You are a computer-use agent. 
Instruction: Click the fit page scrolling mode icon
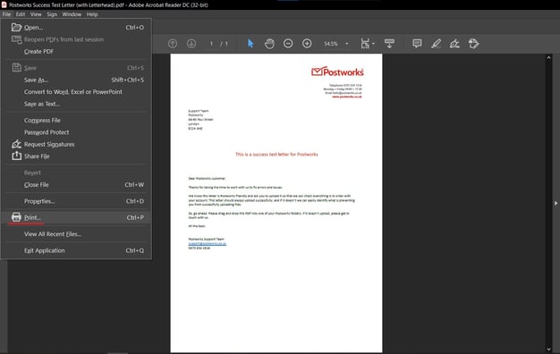point(389,44)
